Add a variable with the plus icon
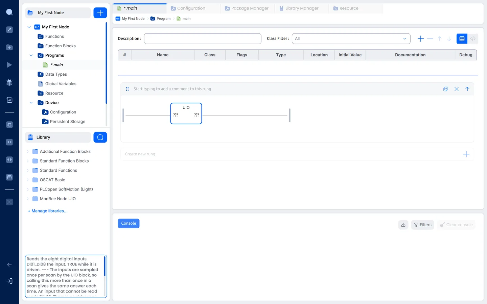Image resolution: width=487 pixels, height=304 pixels. click(x=421, y=39)
